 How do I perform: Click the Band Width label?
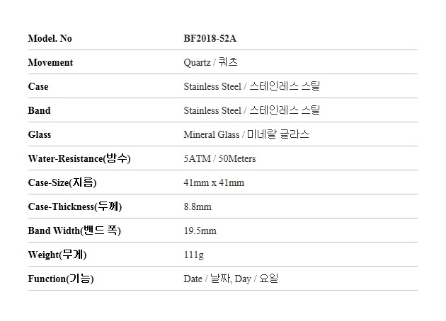(x=74, y=230)
